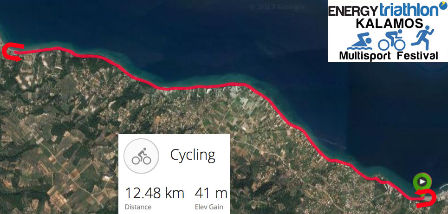Viewport: 448px width, 214px height.
Task: Click the blue runner icon in logo
Action: (x=422, y=38)
